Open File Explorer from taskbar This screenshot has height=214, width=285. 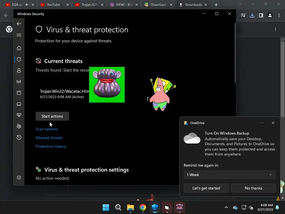coord(130,207)
